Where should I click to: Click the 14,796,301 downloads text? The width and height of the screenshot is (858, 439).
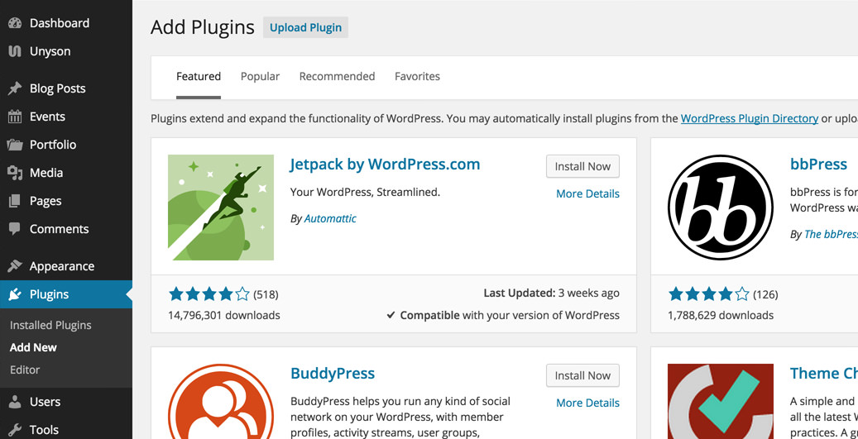[224, 316]
